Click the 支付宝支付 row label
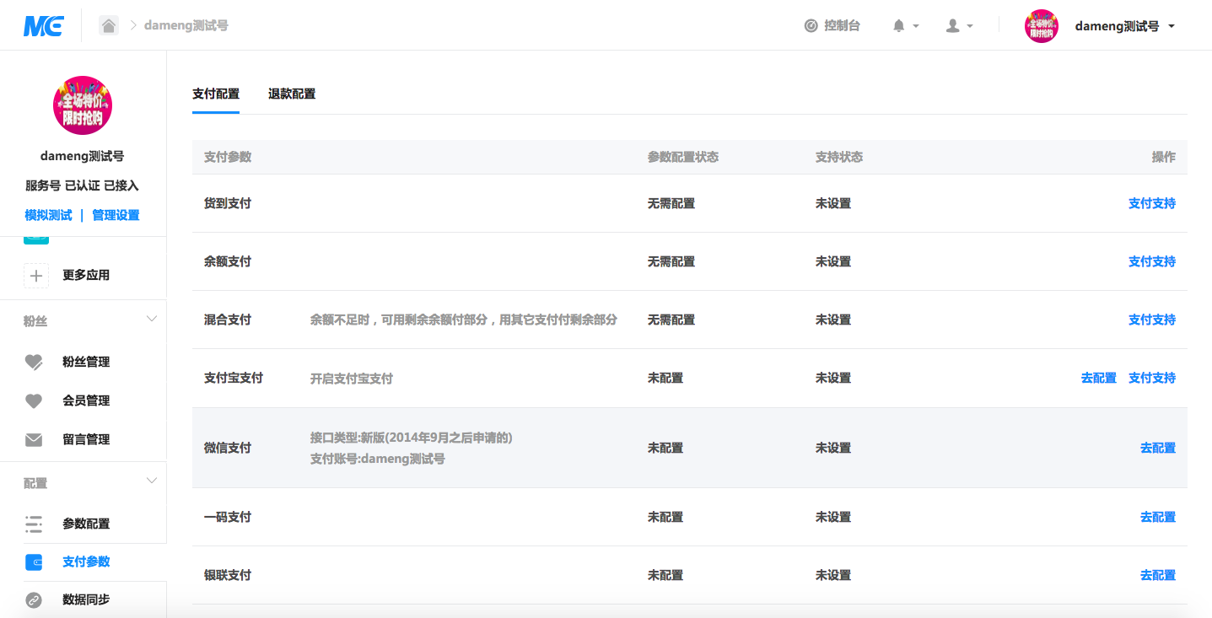The height and width of the screenshot is (618, 1212). (234, 378)
